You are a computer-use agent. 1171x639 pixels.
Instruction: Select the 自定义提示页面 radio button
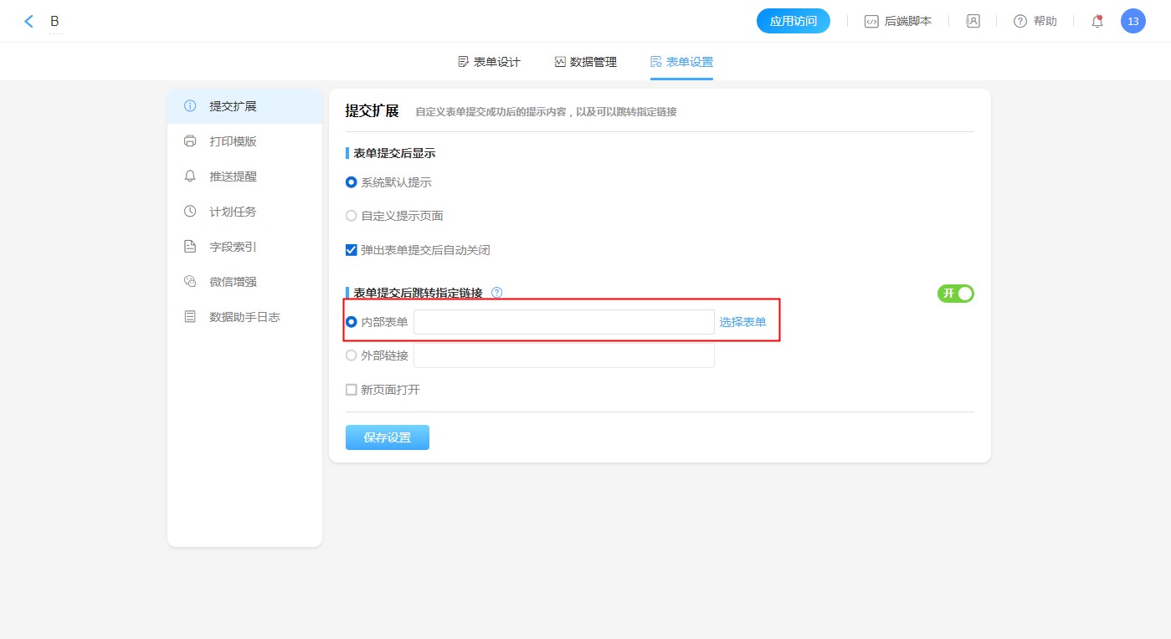tap(352, 216)
